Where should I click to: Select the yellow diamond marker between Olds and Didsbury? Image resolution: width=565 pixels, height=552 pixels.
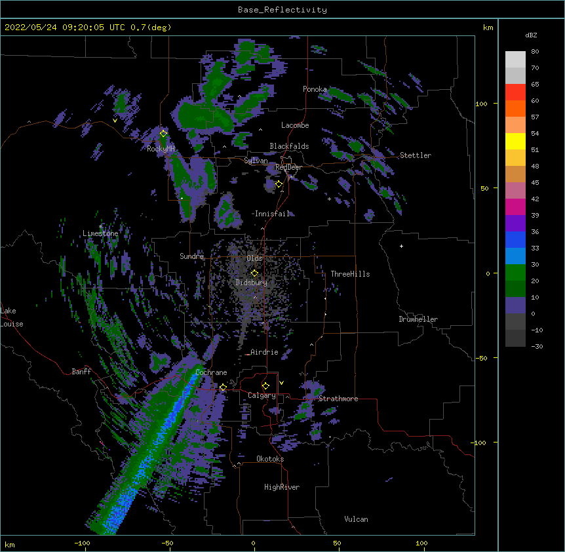click(254, 273)
